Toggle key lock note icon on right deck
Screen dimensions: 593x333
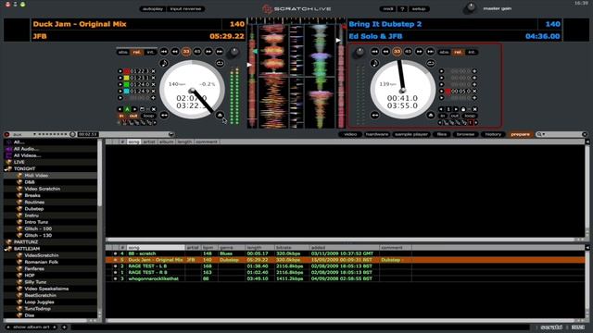tap(374, 63)
